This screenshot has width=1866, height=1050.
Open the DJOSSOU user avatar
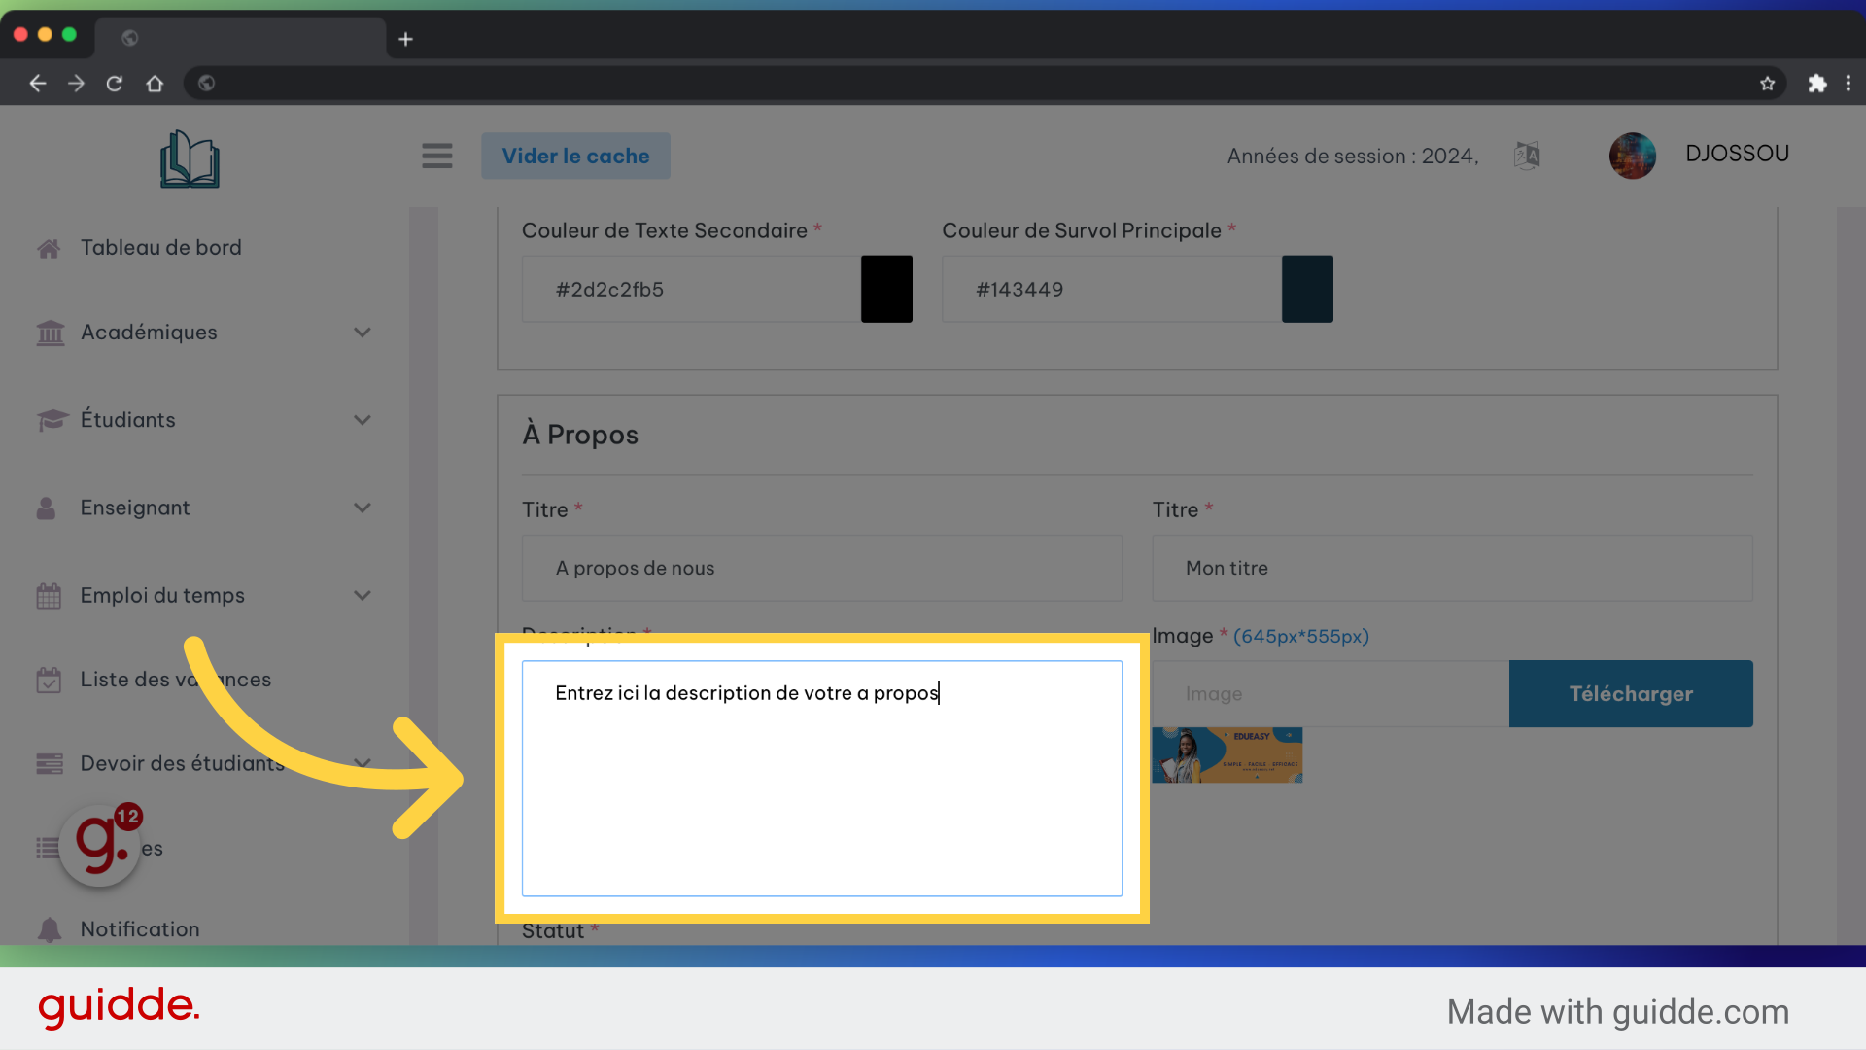[x=1633, y=156]
